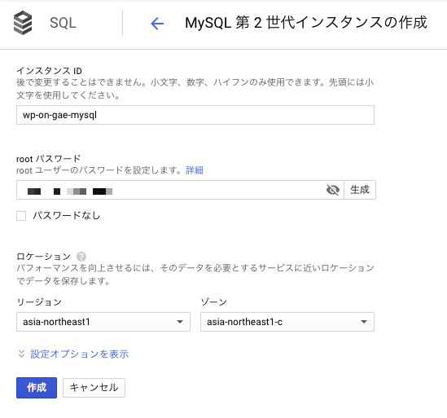The height and width of the screenshot is (418, 447).
Task: Open the ゾーン dropdown asia-northeast1-c
Action: [x=287, y=322]
